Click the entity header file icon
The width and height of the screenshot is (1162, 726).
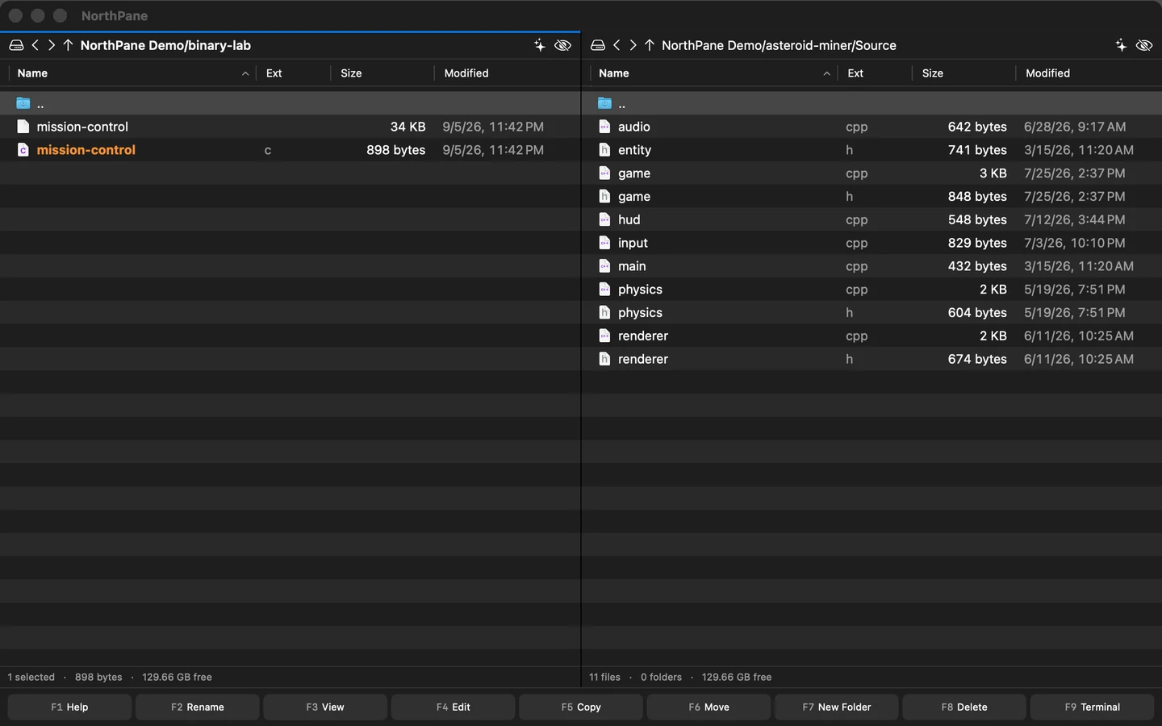point(604,150)
